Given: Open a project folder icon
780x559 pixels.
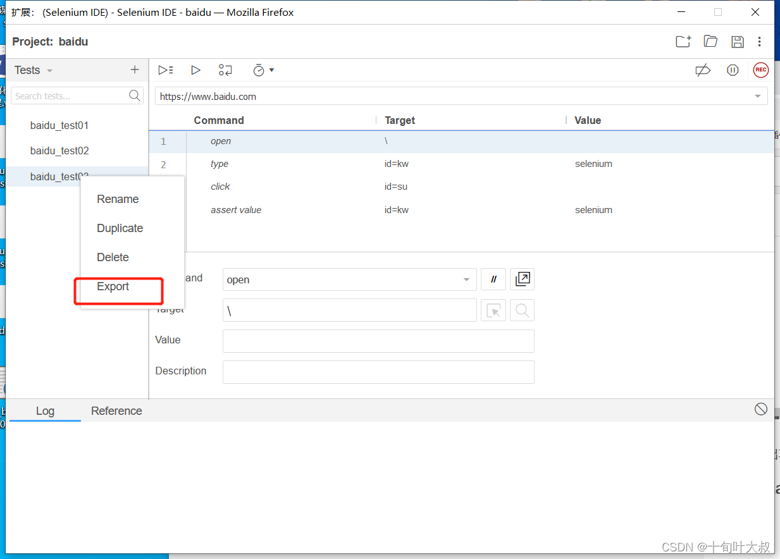Looking at the screenshot, I should [x=710, y=42].
